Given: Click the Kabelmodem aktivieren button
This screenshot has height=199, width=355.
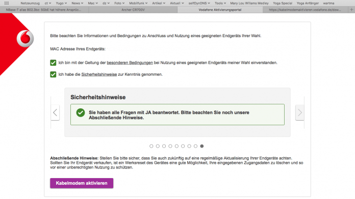Looking at the screenshot, I should [82, 183].
